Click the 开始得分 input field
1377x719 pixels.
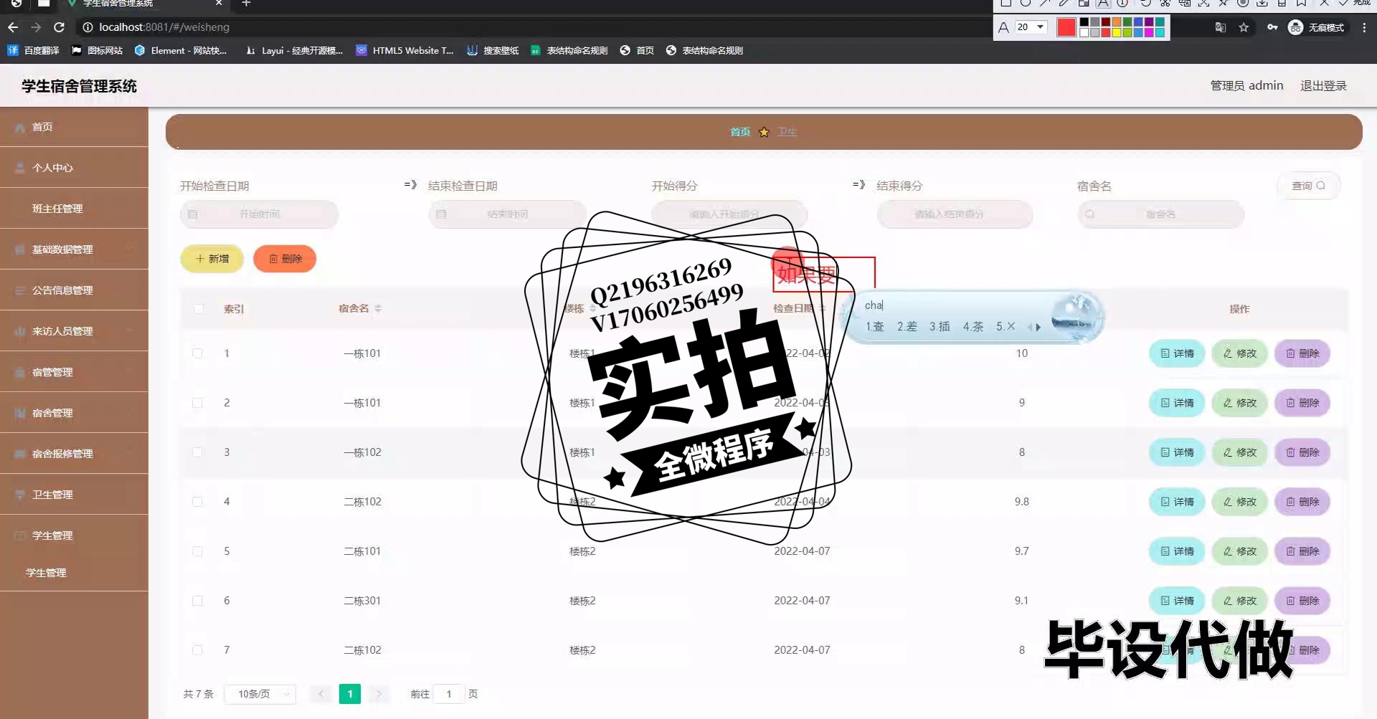[729, 214]
